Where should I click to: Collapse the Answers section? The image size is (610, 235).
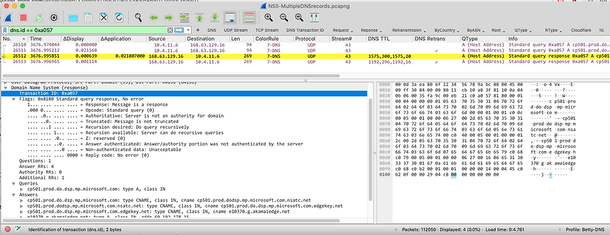point(14,195)
